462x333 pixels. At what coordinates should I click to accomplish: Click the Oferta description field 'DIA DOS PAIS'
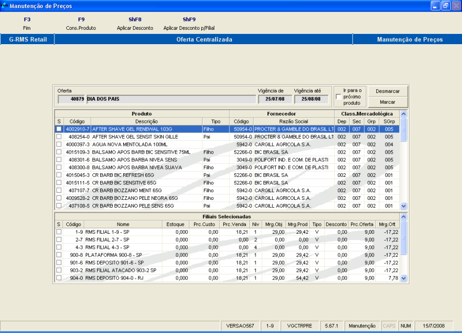point(170,99)
